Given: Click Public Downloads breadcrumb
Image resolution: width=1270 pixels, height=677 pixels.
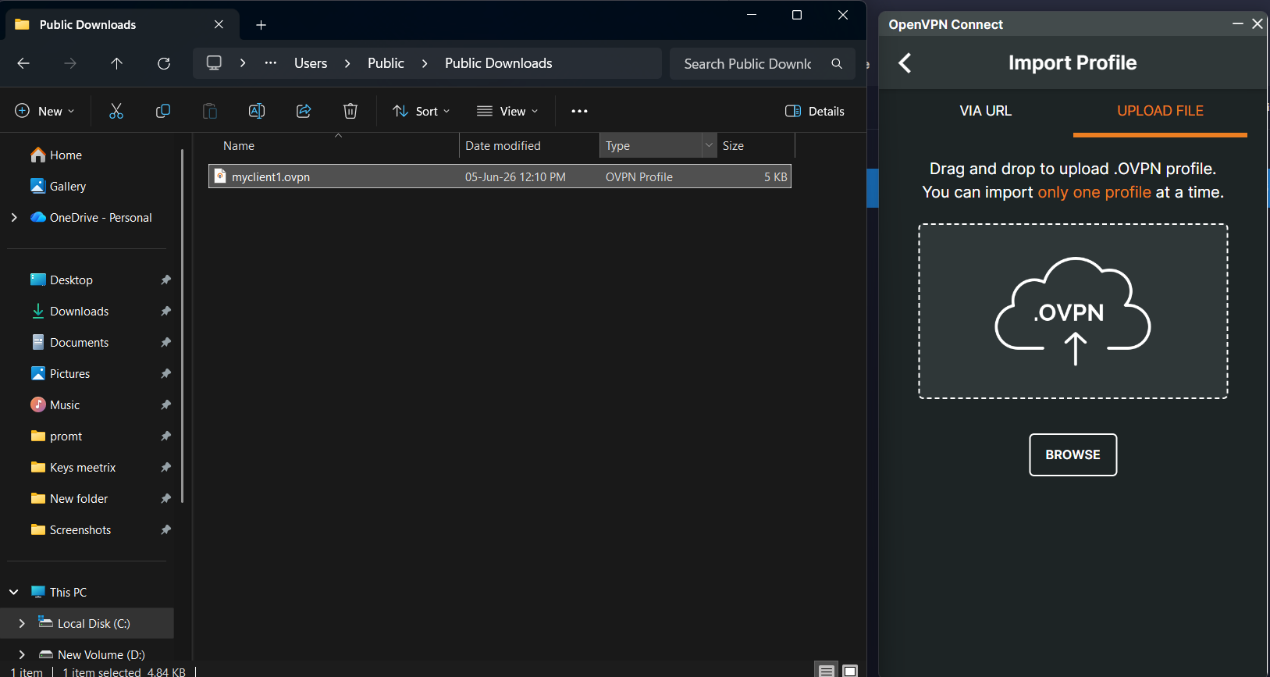Looking at the screenshot, I should (498, 63).
